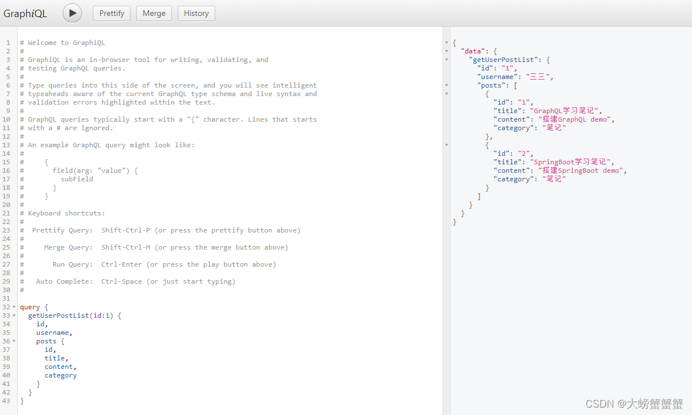The width and height of the screenshot is (692, 415).
Task: Click the "id": "2" result line
Action: tap(514, 153)
